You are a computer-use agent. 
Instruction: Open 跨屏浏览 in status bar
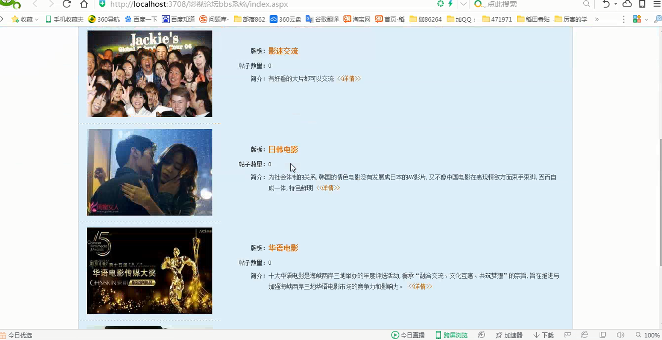tap(451, 335)
